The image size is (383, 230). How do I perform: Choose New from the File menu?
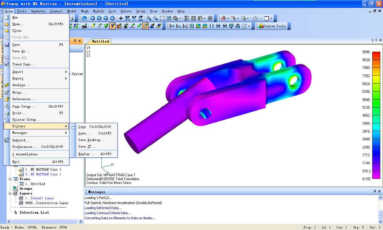pos(37,17)
